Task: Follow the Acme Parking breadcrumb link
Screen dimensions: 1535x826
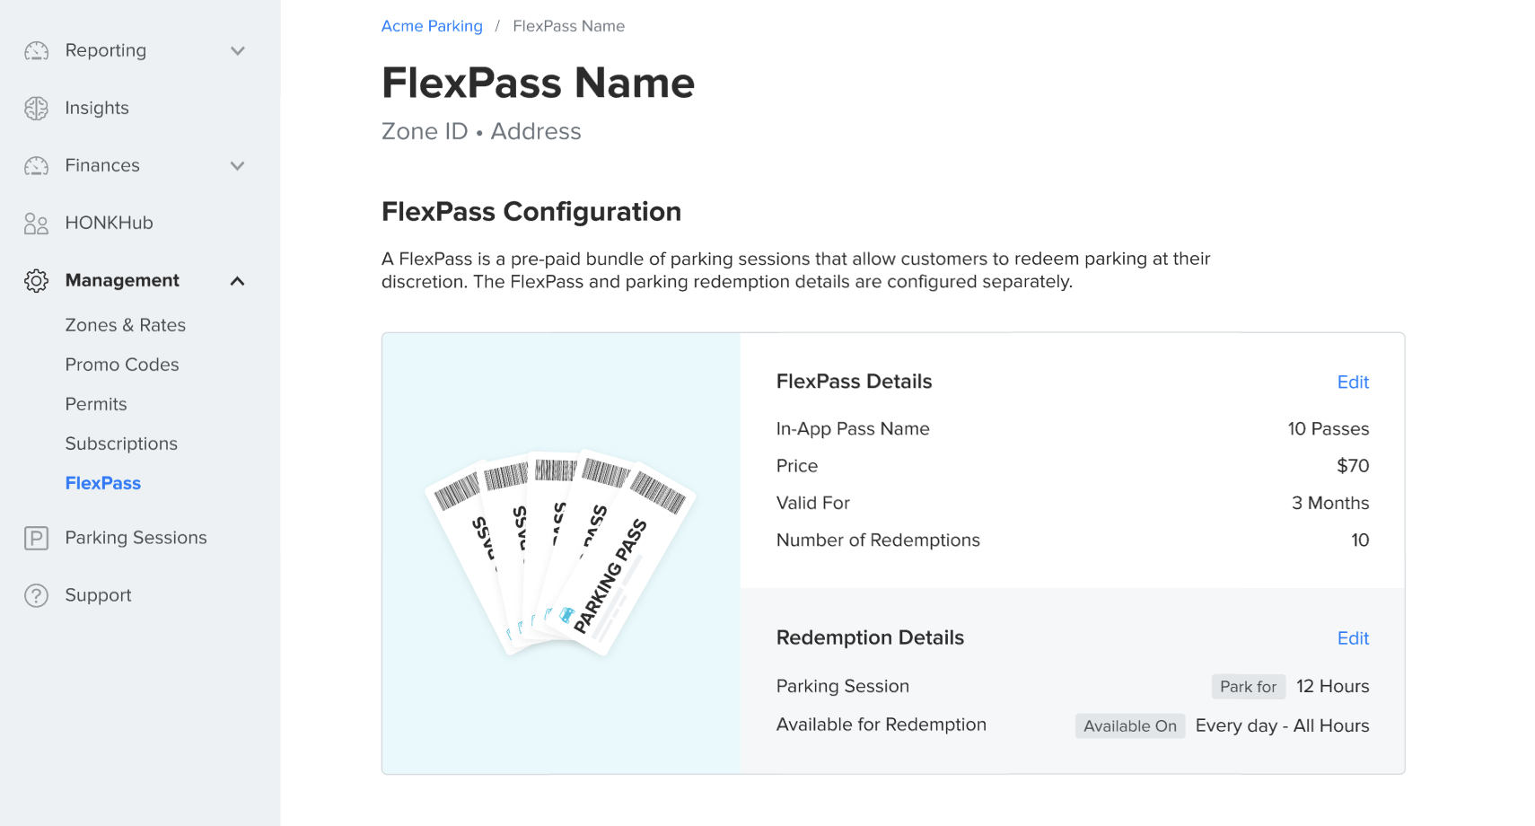Action: coord(432,26)
